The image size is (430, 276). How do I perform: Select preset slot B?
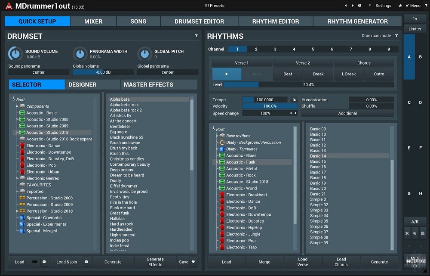point(421,57)
